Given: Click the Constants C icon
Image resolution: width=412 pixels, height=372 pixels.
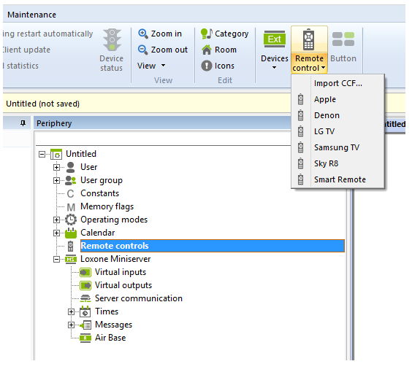Looking at the screenshot, I should click(70, 194).
